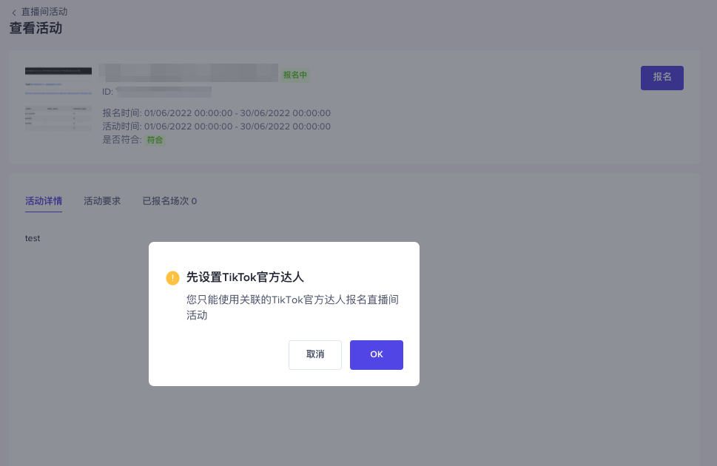Open the 直播间活动 breadcrumb link
Screen dimensions: 717x466
point(44,12)
